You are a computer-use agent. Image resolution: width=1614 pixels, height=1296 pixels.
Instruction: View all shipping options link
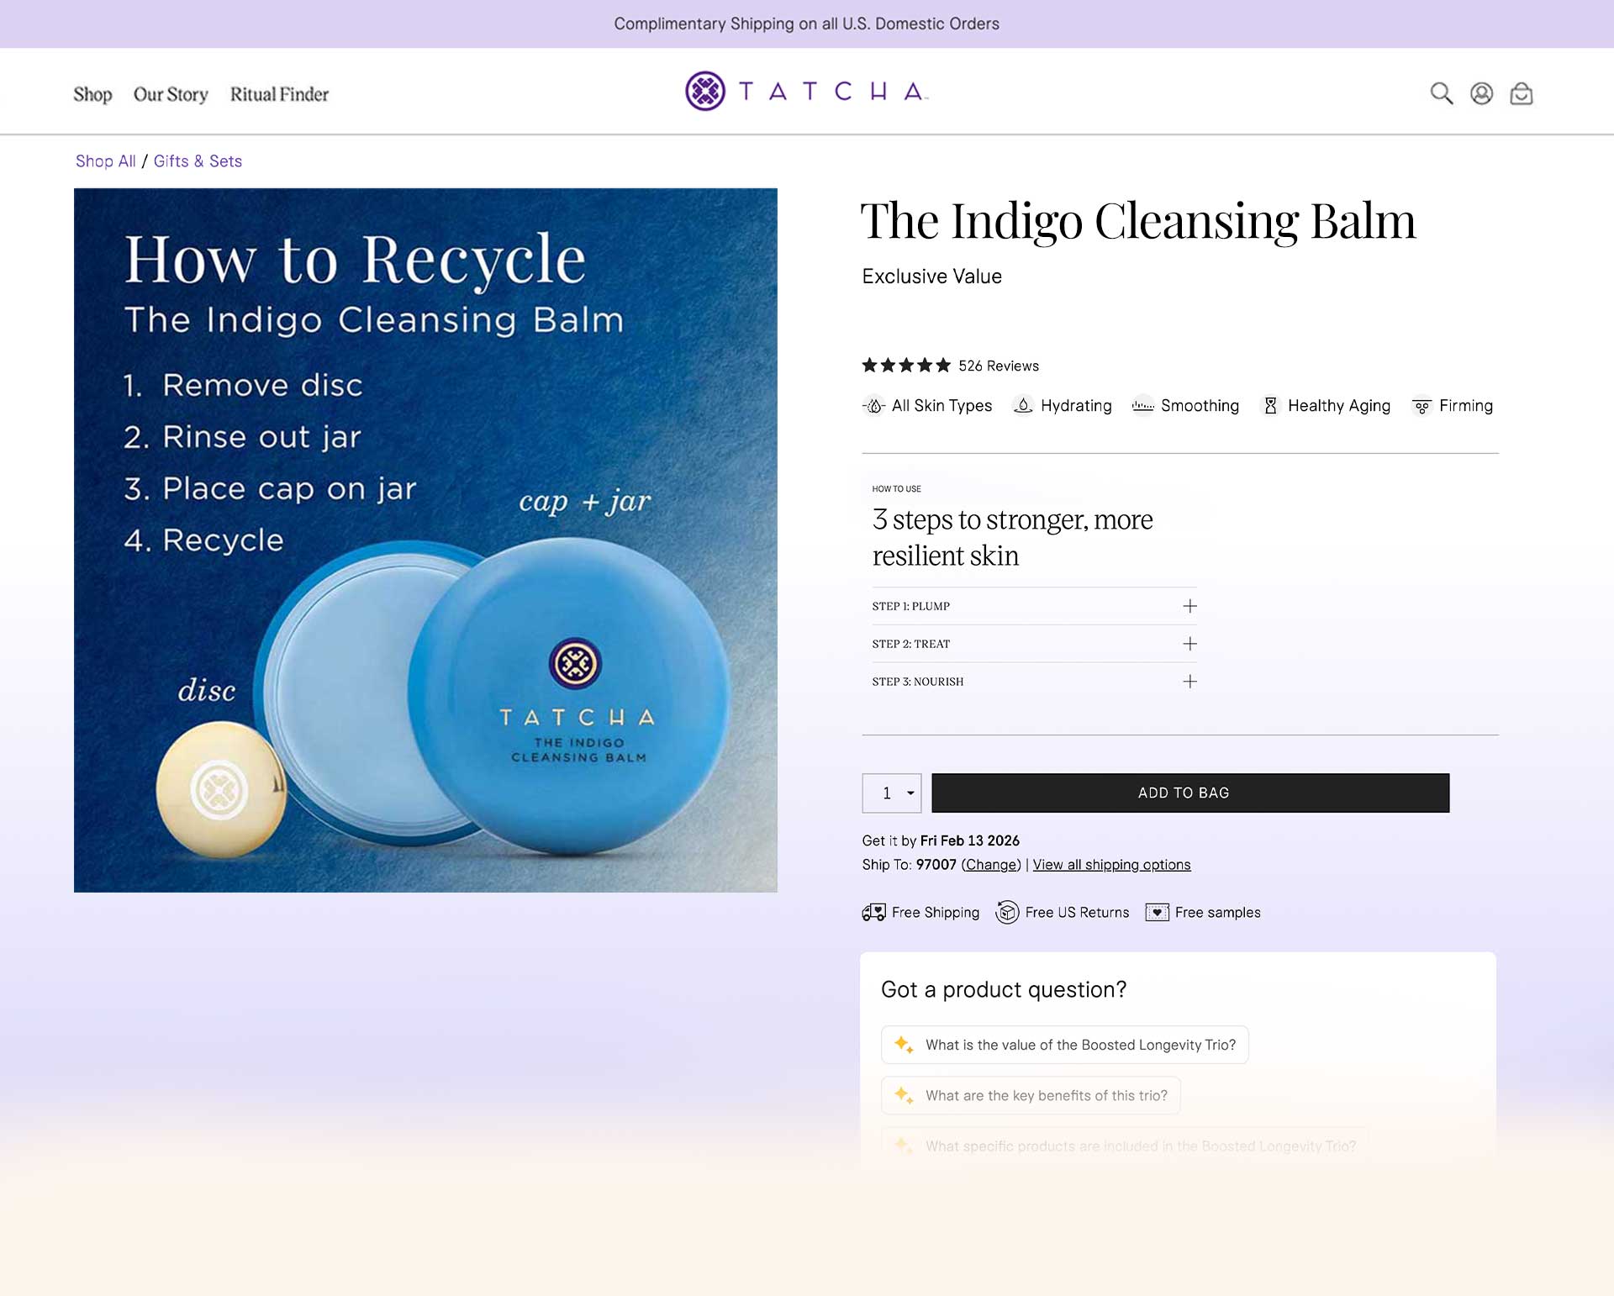pyautogui.click(x=1111, y=865)
